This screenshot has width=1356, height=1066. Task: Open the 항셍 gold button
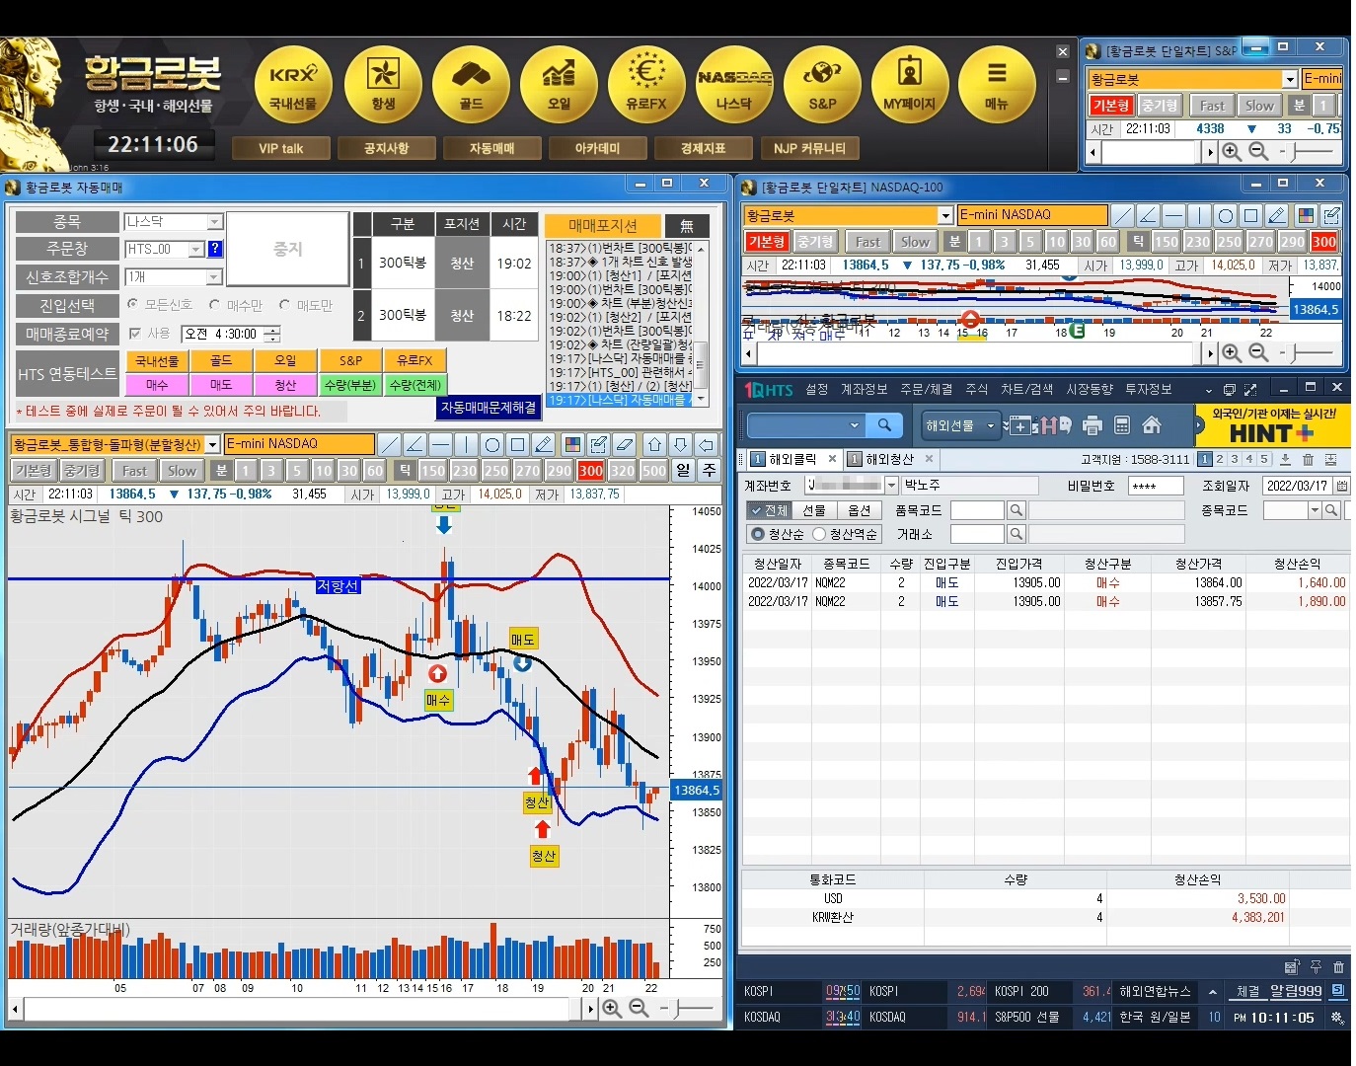tap(383, 85)
